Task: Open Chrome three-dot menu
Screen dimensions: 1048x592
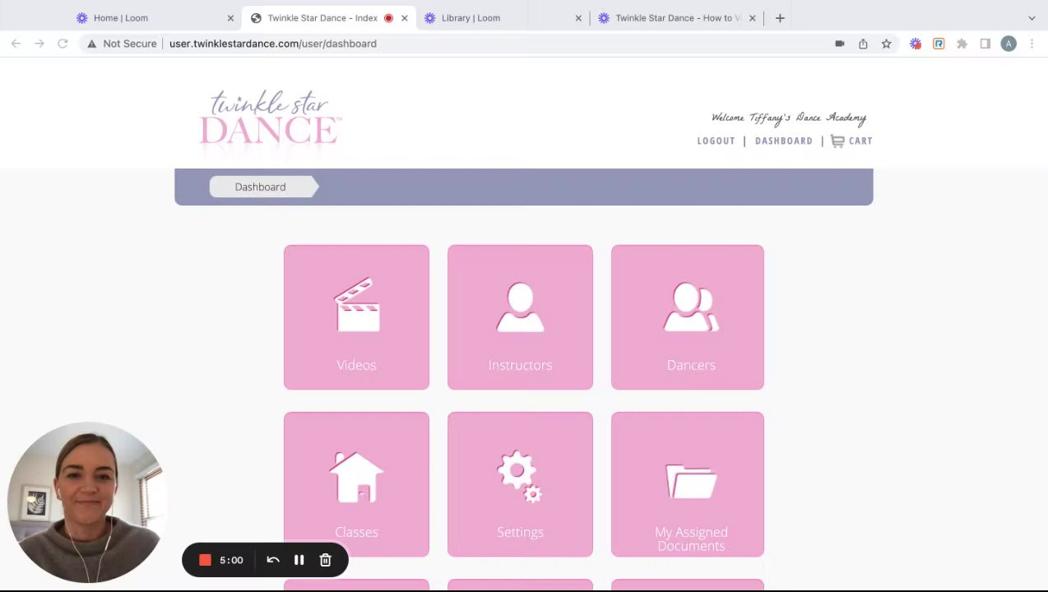Action: pos(1032,44)
